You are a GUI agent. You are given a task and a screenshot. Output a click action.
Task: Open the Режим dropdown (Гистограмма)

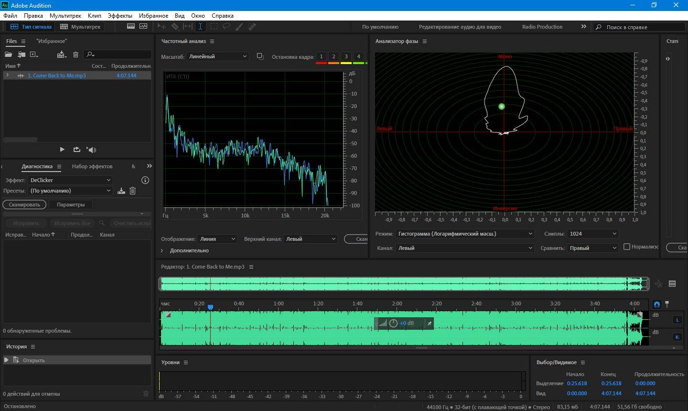(465, 234)
